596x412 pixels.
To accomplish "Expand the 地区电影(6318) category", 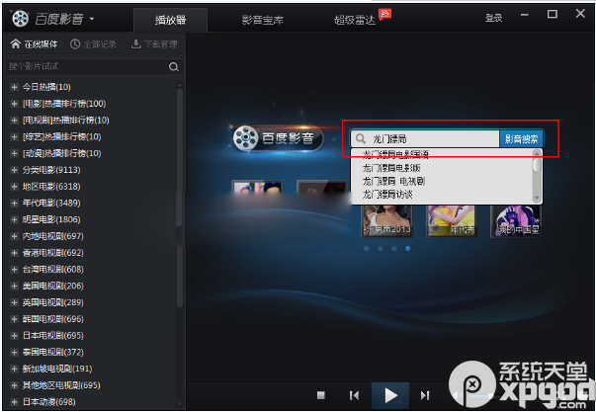I will [x=14, y=186].
